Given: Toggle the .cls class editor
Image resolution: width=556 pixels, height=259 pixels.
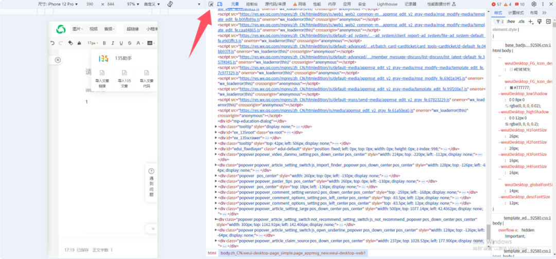Looking at the screenshot, I should pyautogui.click(x=522, y=22).
